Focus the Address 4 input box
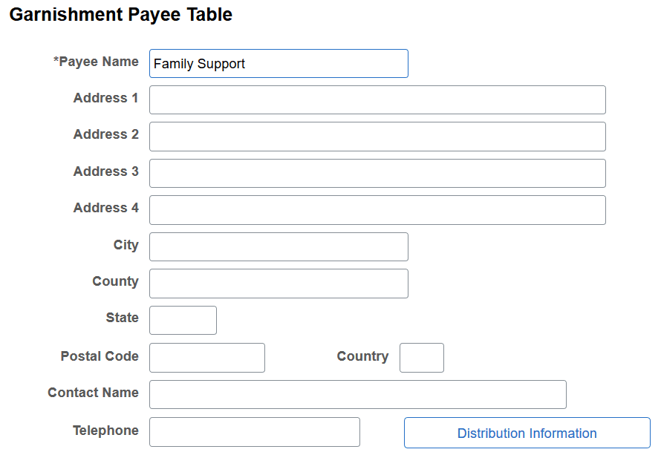This screenshot has height=455, width=661. point(377,209)
